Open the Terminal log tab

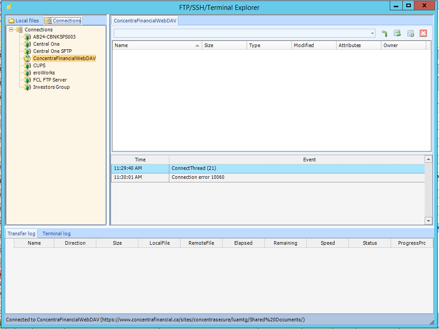tap(56, 234)
